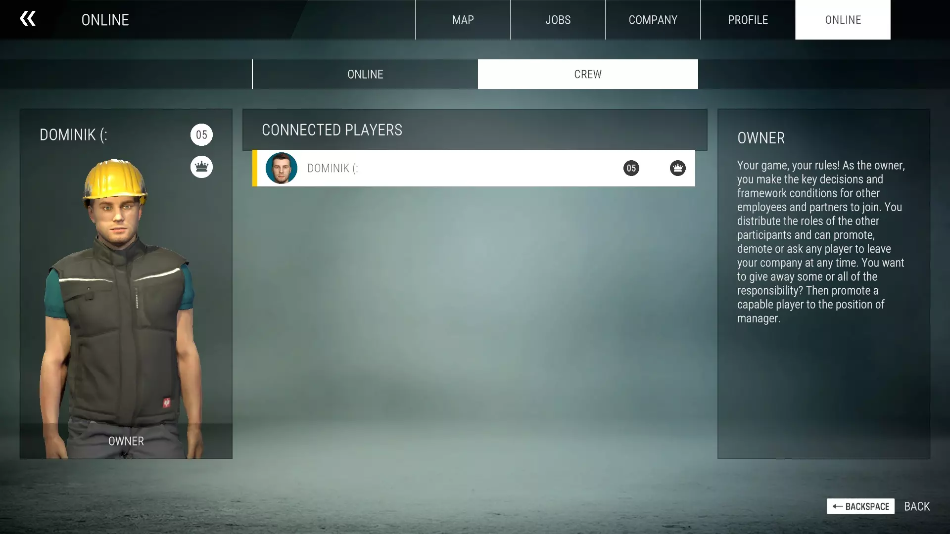Switch to the ONLINE sub-tab

pyautogui.click(x=365, y=74)
